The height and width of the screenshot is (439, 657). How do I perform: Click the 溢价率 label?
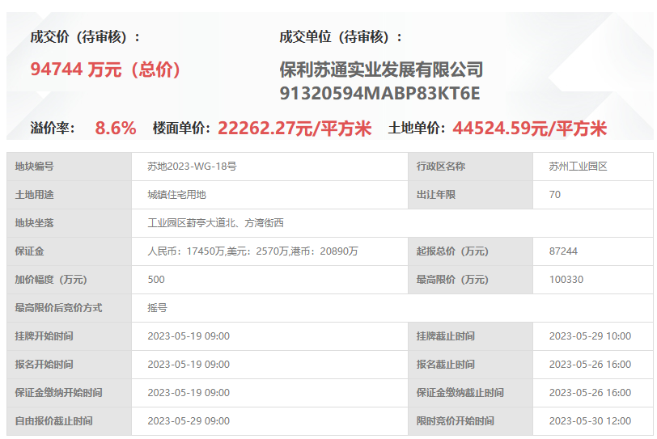[53, 128]
